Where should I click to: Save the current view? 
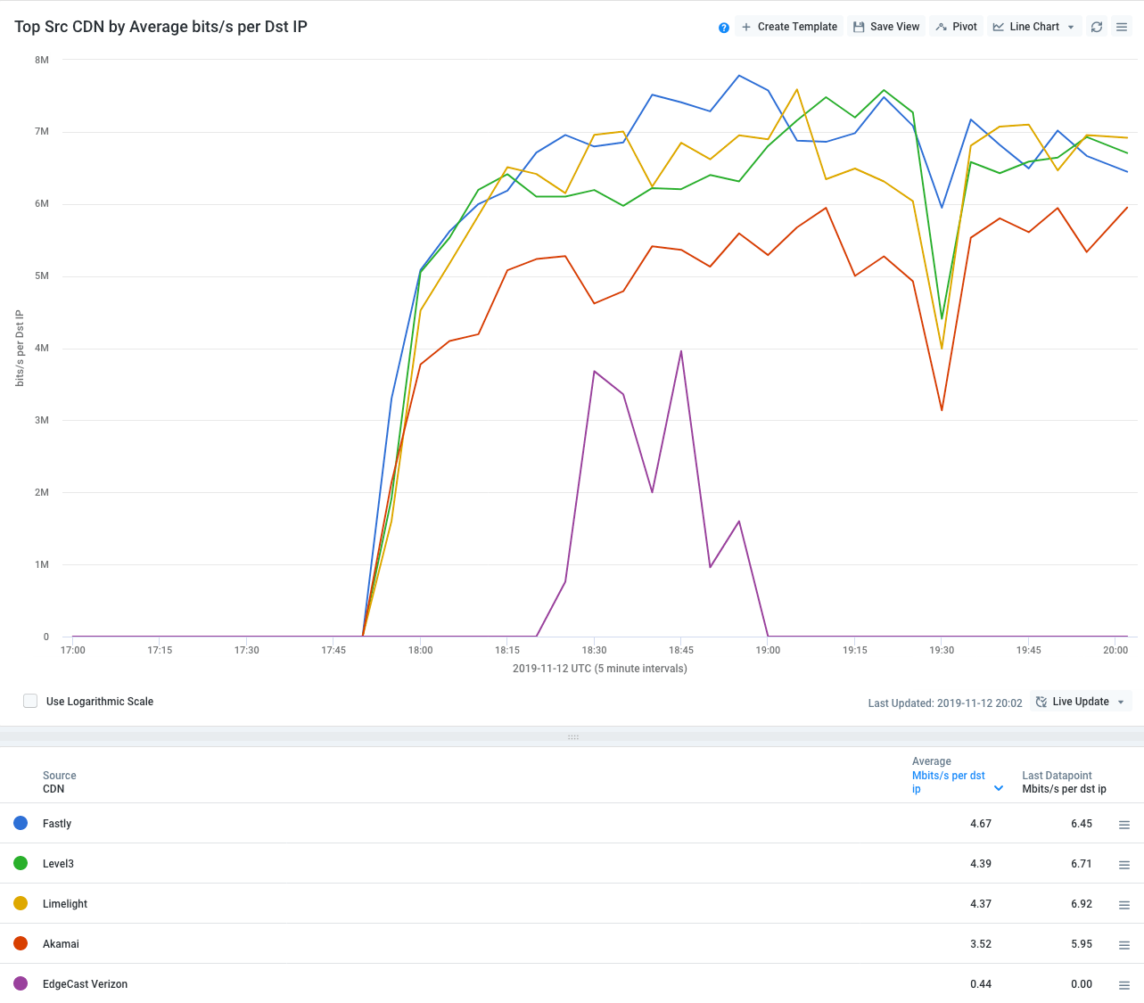(x=886, y=27)
